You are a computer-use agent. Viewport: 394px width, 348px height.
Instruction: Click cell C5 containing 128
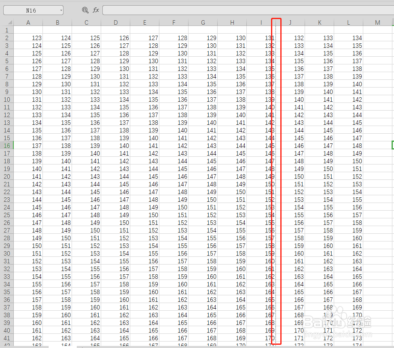(x=87, y=61)
